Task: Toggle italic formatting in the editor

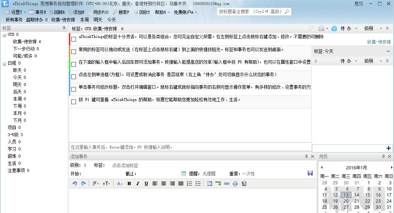Action: tap(138, 184)
